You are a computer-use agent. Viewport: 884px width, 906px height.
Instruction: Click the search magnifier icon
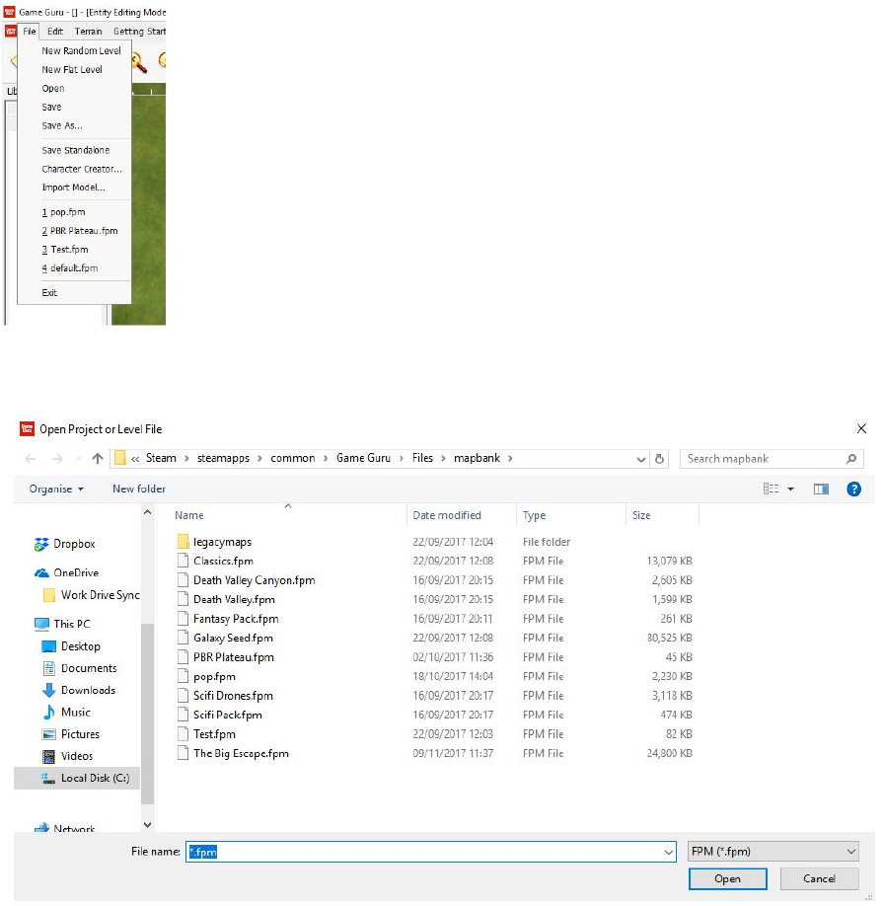coord(851,459)
